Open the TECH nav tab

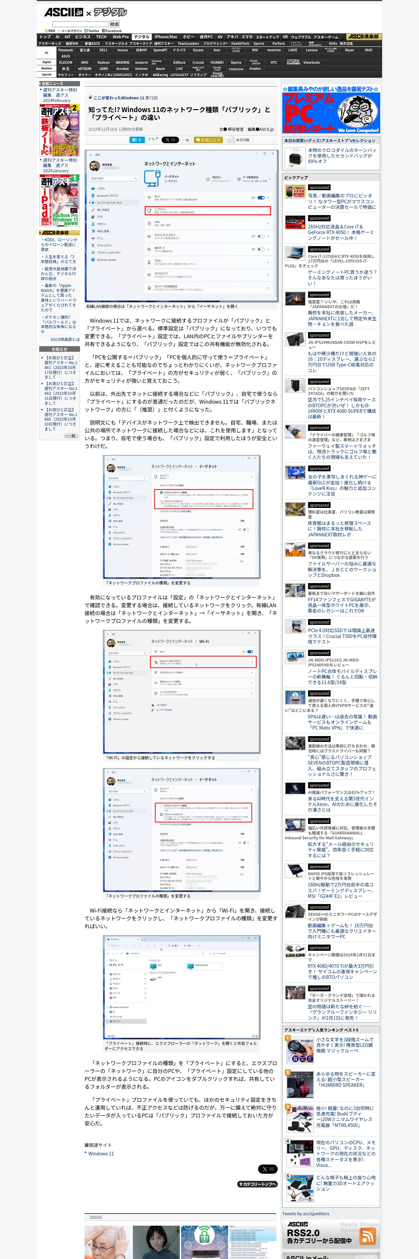[x=101, y=37]
